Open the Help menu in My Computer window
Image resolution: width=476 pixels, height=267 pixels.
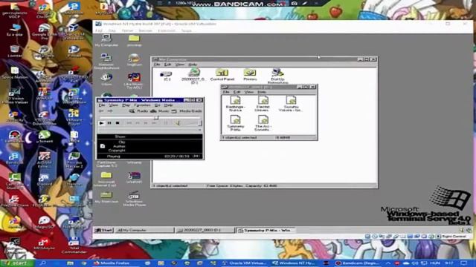[193, 65]
